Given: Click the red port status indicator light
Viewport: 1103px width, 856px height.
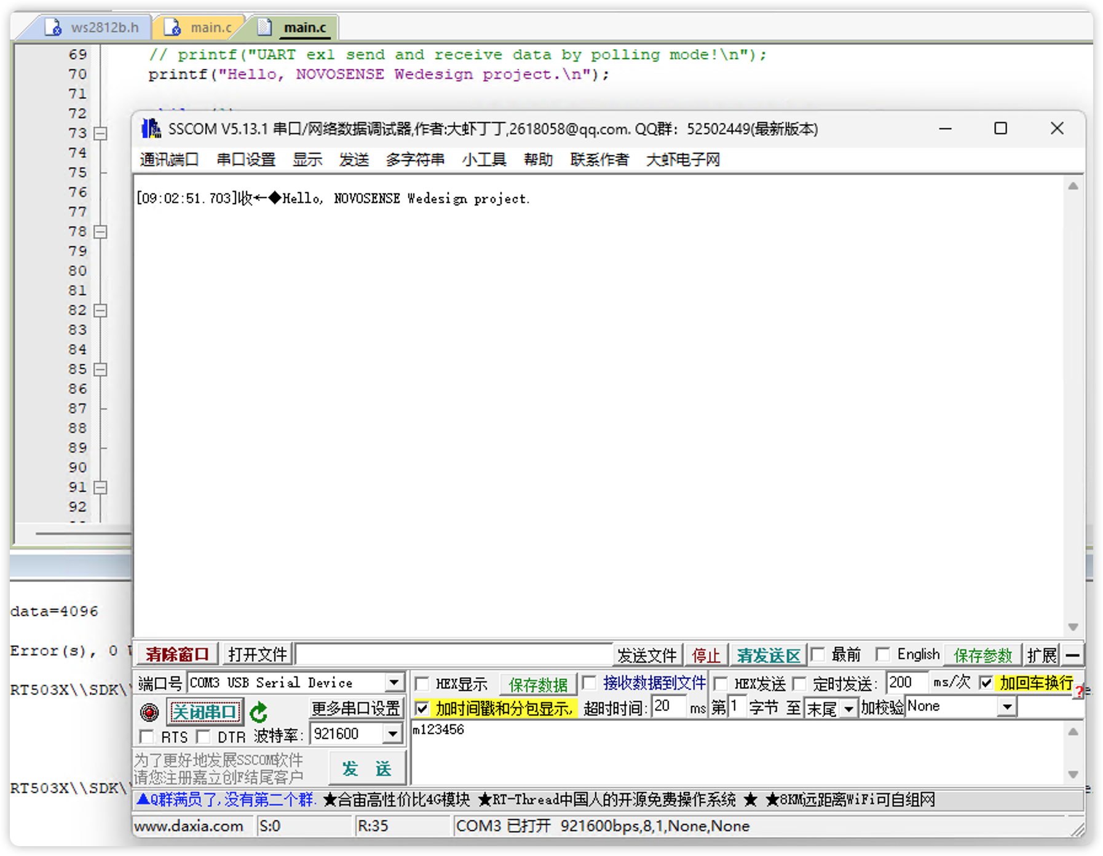Looking at the screenshot, I should coord(149,712).
